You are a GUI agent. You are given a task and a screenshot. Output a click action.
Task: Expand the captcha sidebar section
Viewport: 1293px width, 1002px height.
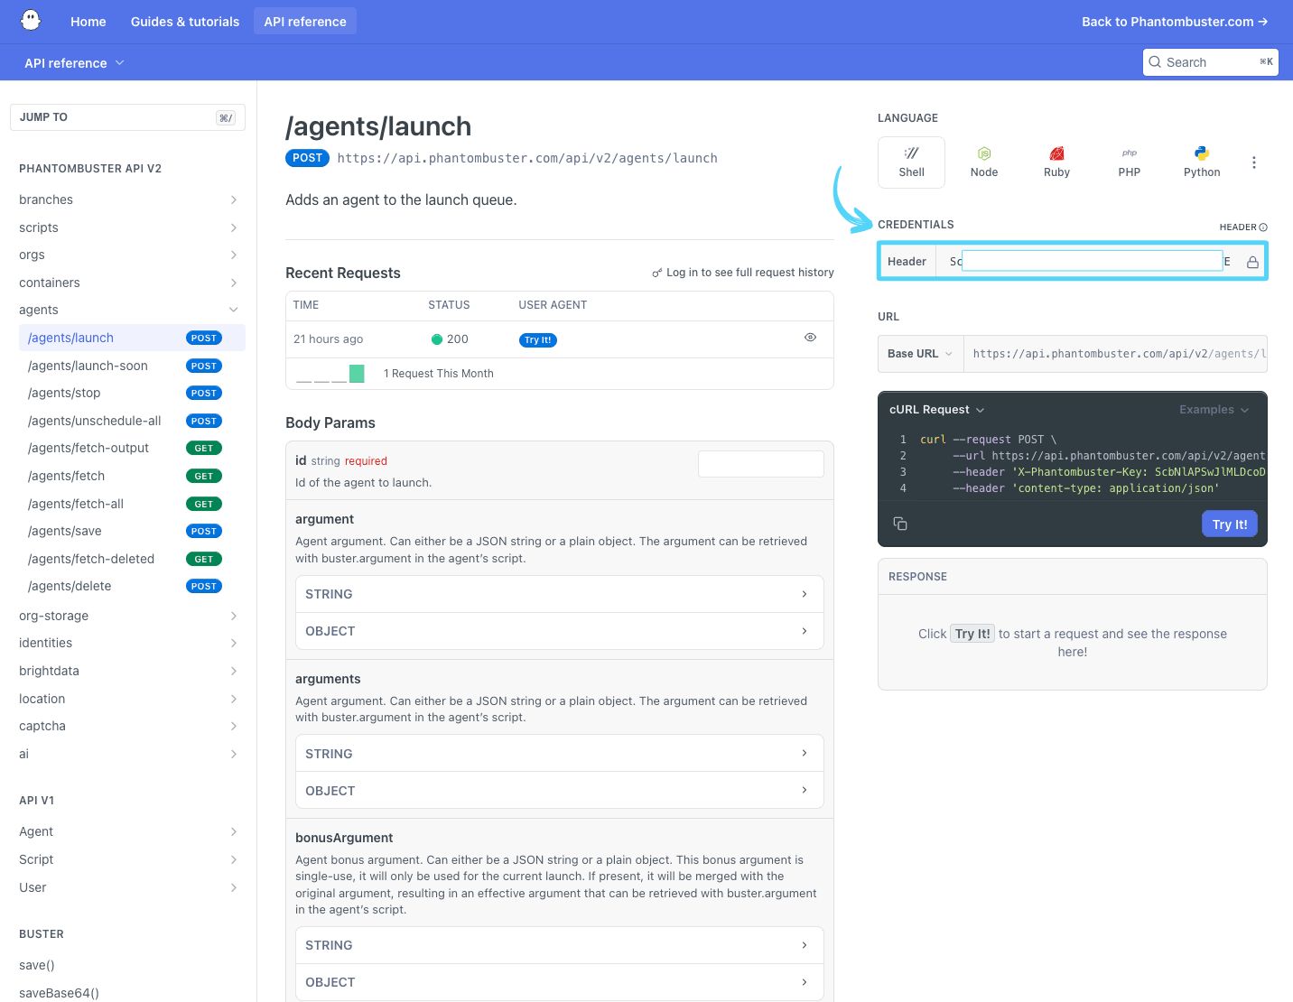point(234,726)
